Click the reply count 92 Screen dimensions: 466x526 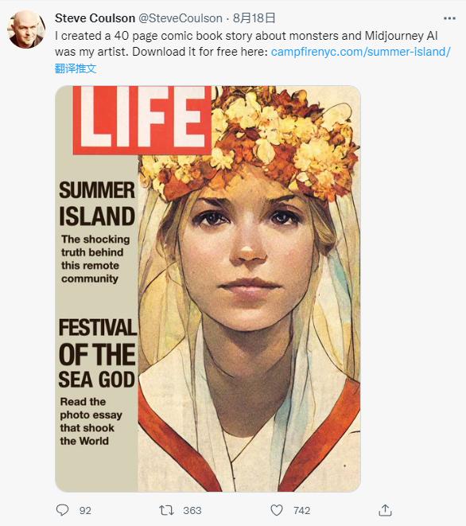pyautogui.click(x=85, y=511)
